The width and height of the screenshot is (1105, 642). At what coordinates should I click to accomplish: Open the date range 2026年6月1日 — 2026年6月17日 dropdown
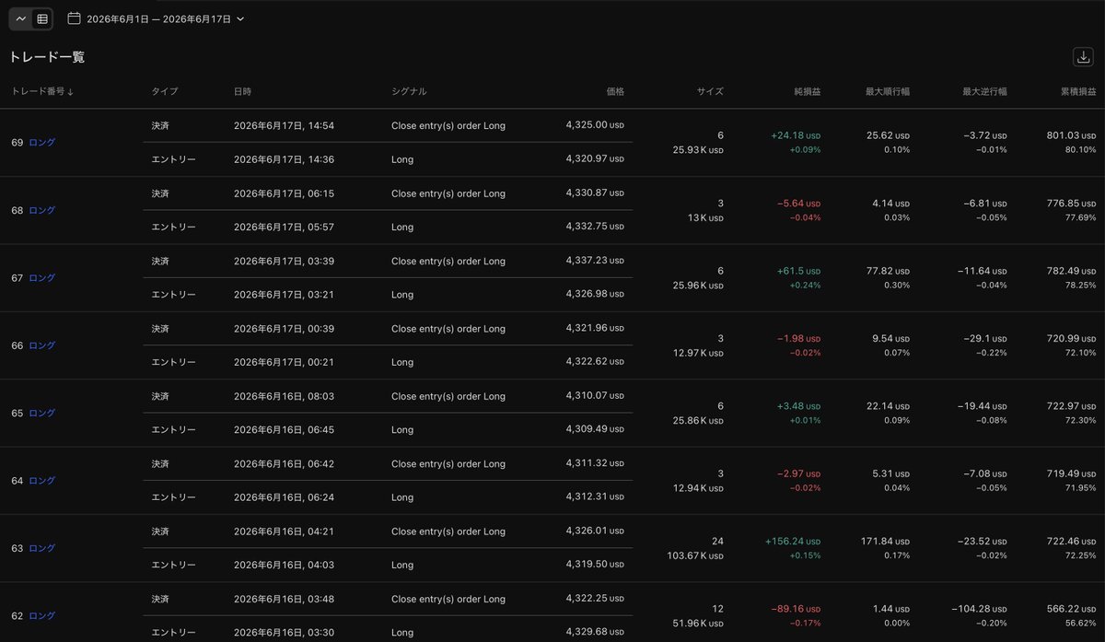[x=156, y=18]
